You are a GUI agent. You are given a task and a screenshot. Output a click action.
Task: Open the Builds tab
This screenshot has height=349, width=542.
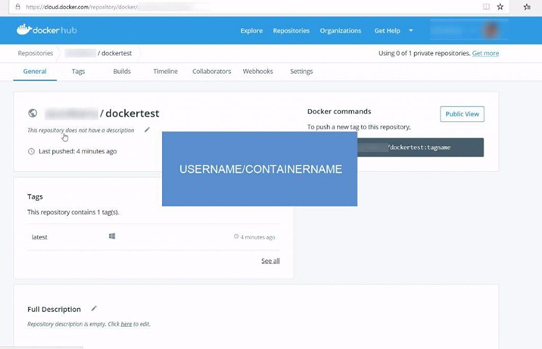(122, 72)
